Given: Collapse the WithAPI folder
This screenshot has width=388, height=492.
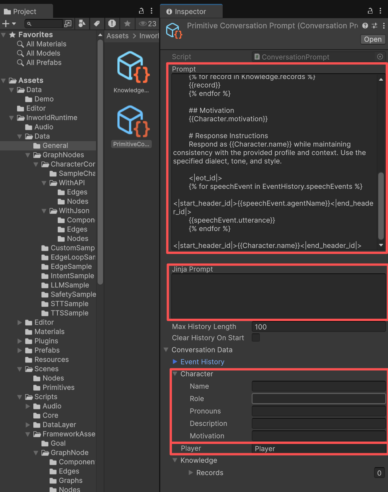Looking at the screenshot, I should (x=44, y=183).
